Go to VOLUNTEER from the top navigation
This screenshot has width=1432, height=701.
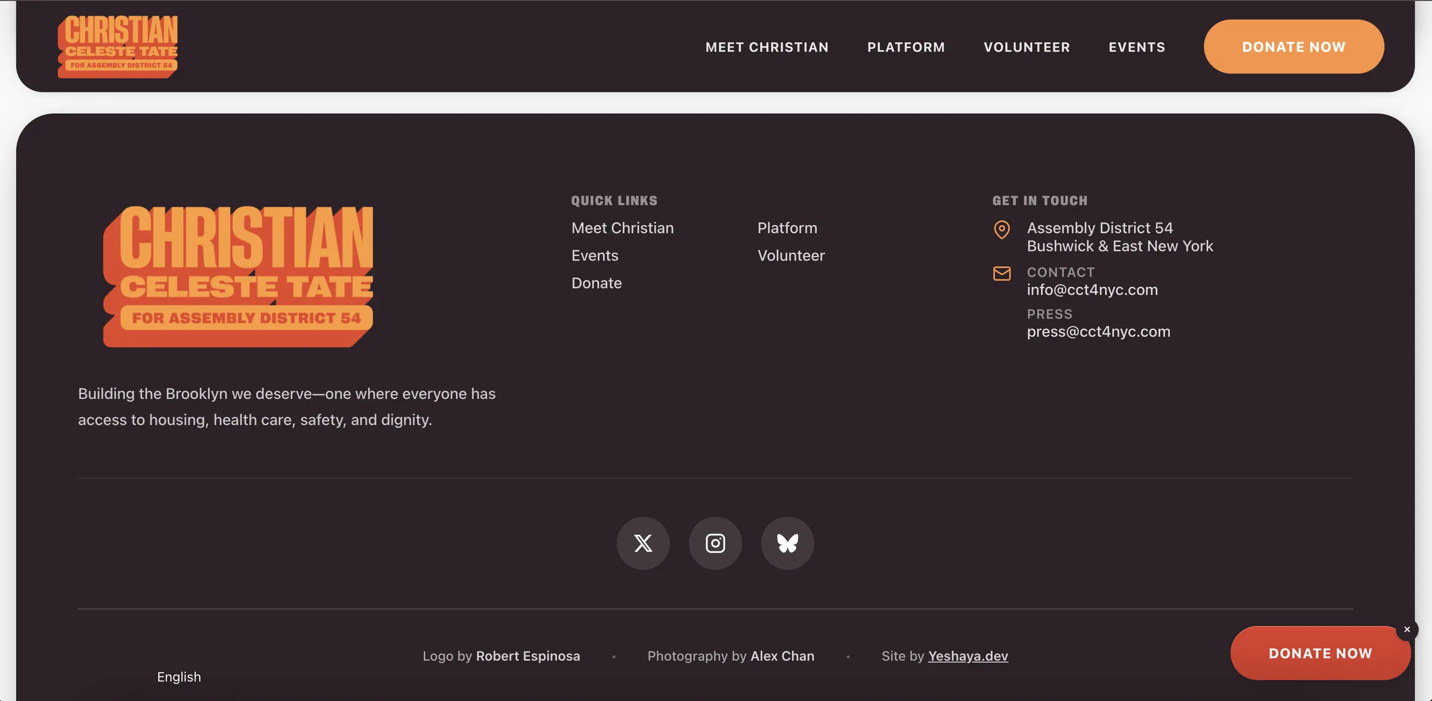click(x=1027, y=47)
